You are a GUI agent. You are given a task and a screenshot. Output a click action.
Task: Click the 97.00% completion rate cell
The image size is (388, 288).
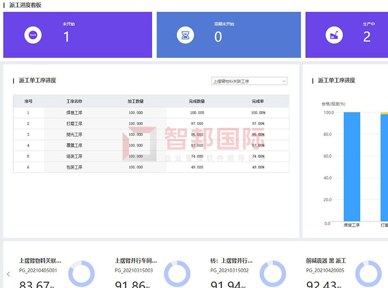[x=258, y=124]
